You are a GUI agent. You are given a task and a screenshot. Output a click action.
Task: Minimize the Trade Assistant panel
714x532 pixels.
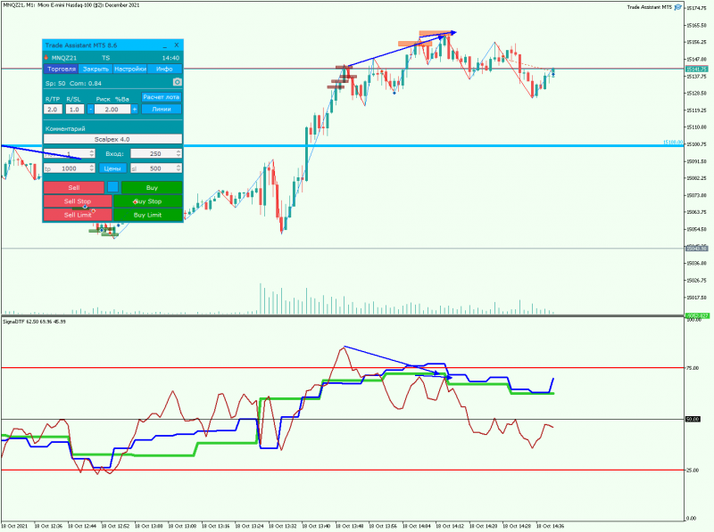click(x=165, y=45)
